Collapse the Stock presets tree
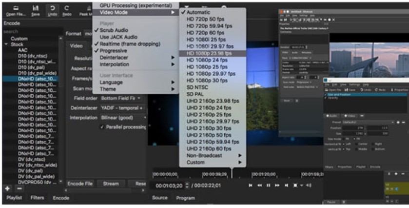This screenshot has width=409, height=208. 6,44
